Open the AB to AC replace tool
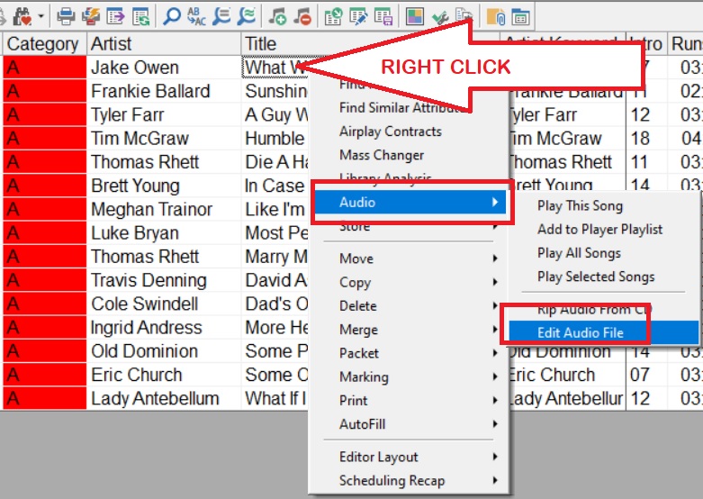This screenshot has width=703, height=499. [196, 16]
